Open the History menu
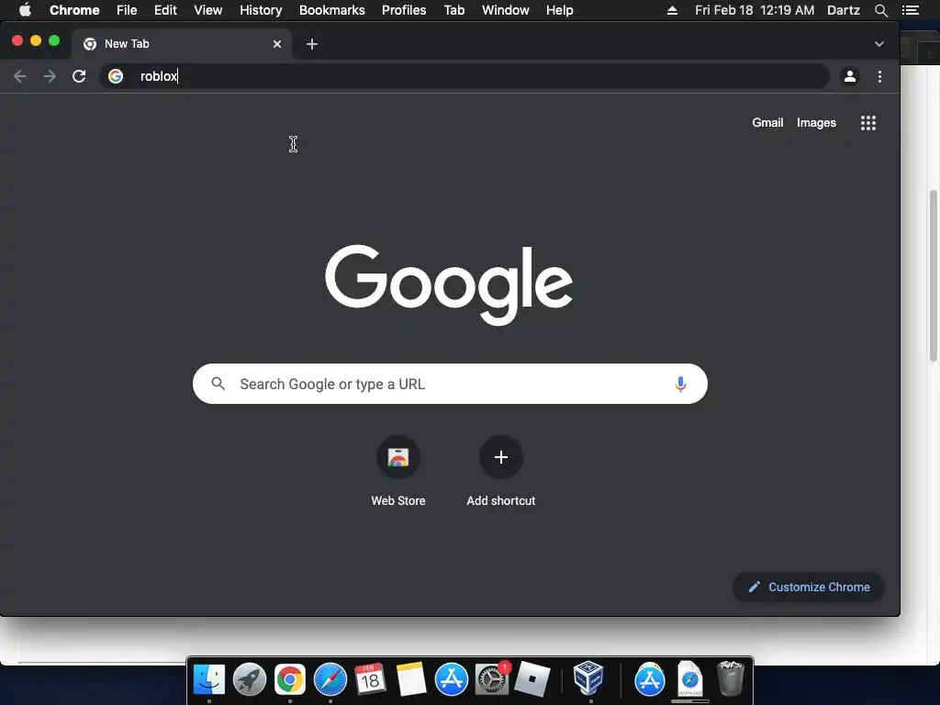The image size is (940, 705). (x=261, y=10)
